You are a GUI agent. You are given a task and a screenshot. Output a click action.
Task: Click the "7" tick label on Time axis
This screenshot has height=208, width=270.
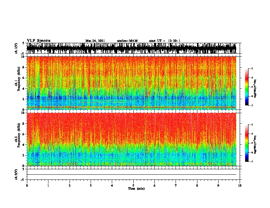click(176, 186)
